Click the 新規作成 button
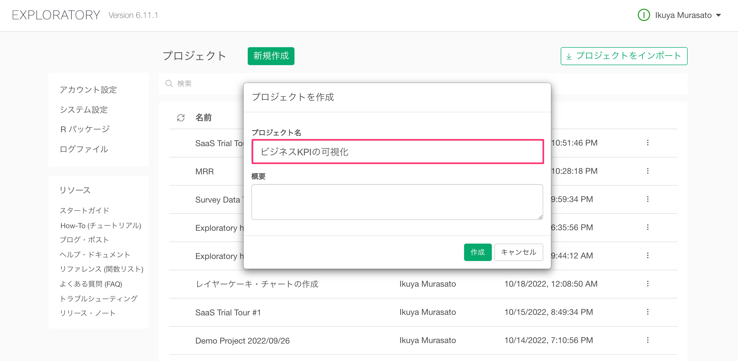The width and height of the screenshot is (738, 361). (271, 56)
